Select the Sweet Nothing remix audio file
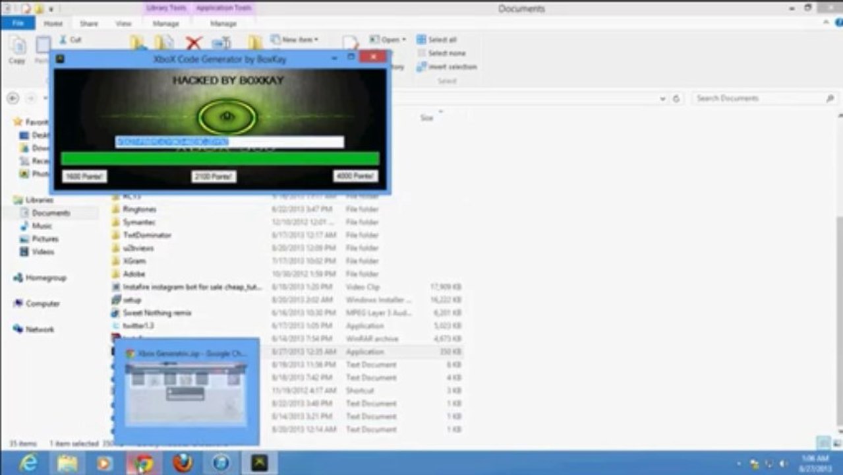The width and height of the screenshot is (843, 475). tap(156, 313)
